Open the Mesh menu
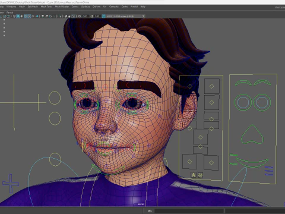 coord(22,7)
